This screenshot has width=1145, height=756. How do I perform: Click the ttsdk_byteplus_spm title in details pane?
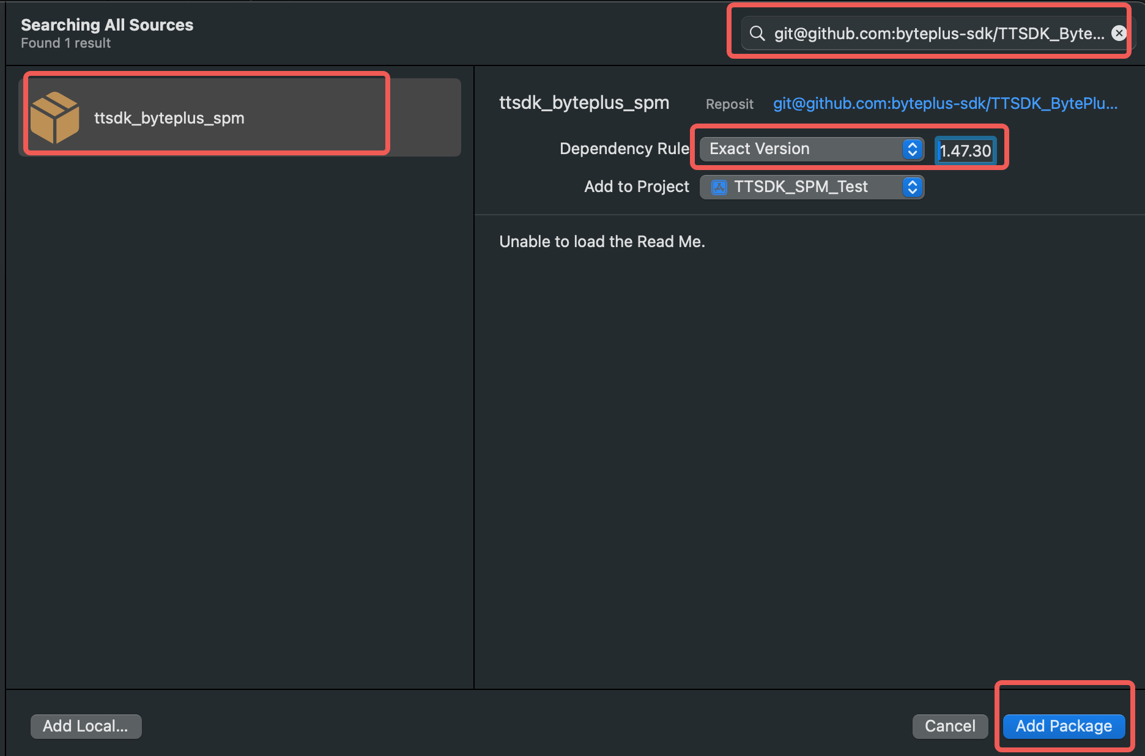(x=584, y=103)
